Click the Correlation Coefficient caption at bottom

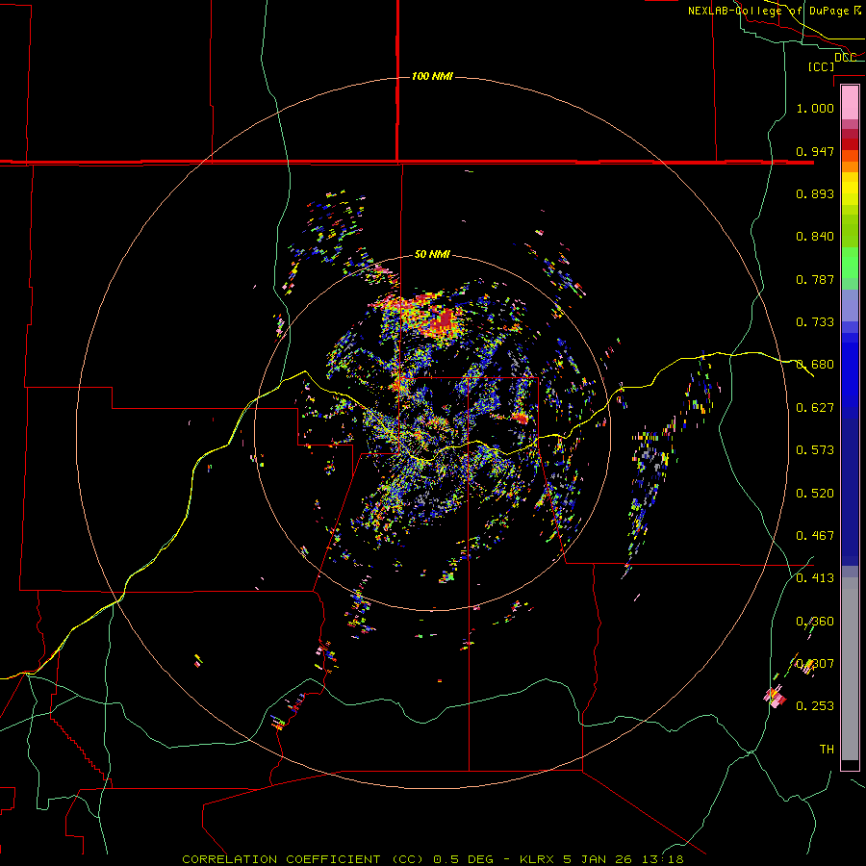[x=432, y=859]
